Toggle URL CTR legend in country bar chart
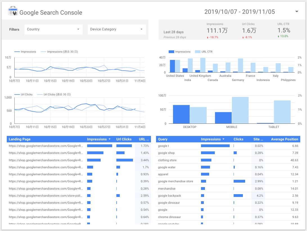 point(204,52)
